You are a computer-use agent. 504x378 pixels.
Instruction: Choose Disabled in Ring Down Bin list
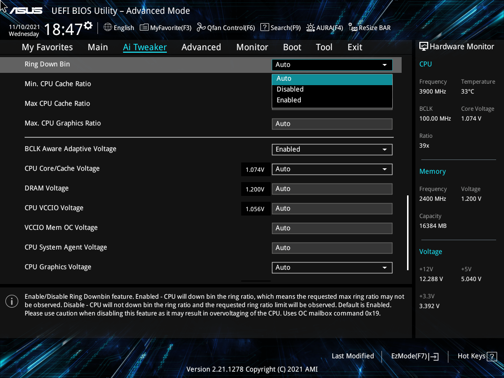[332, 90]
